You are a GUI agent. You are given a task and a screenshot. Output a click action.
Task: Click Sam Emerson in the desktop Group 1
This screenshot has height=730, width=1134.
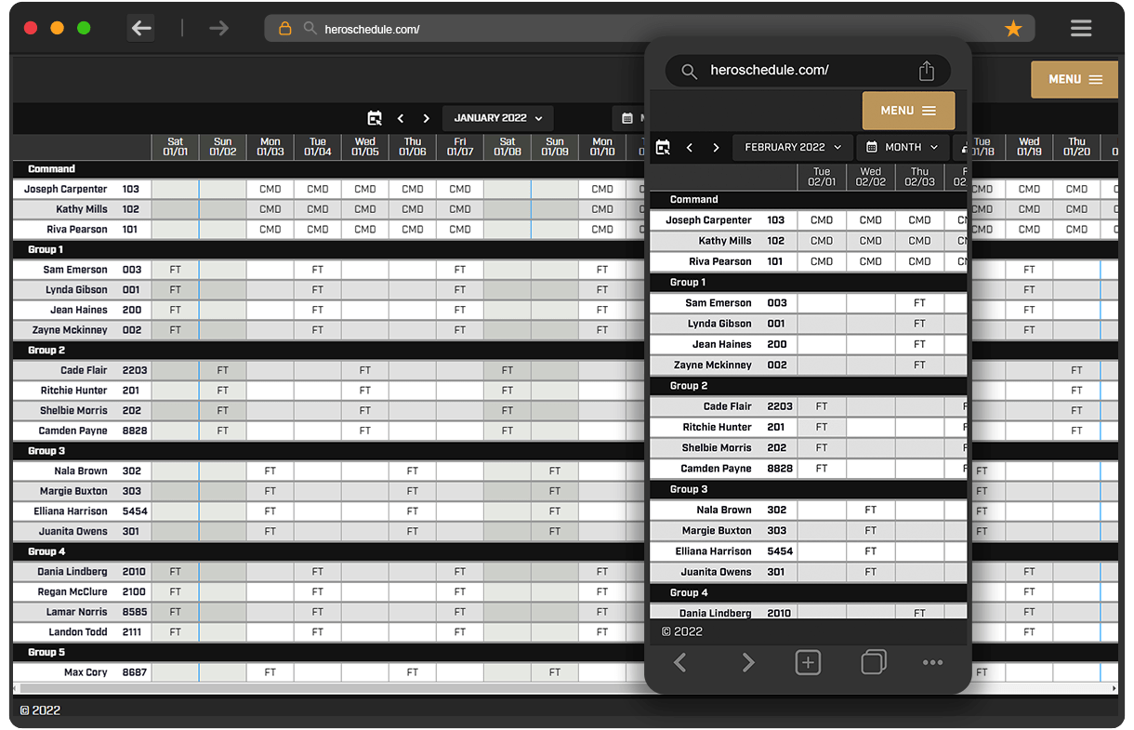tap(75, 270)
